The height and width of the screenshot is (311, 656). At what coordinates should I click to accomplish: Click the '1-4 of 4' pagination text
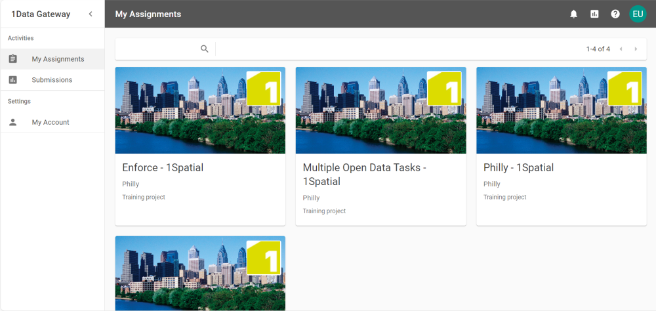coord(598,49)
